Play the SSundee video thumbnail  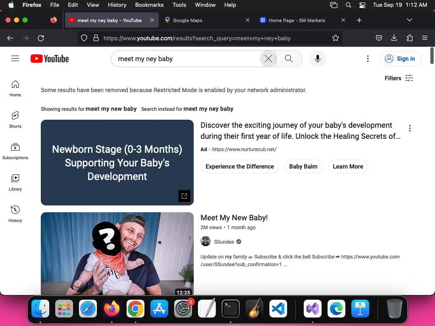[x=117, y=254]
